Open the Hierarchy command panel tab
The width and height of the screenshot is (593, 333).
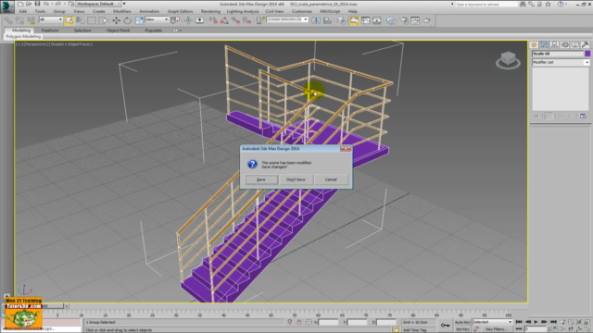point(554,44)
